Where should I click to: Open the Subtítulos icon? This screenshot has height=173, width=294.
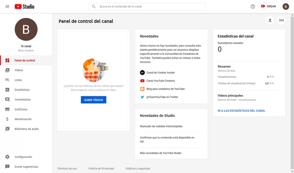coord(7,109)
